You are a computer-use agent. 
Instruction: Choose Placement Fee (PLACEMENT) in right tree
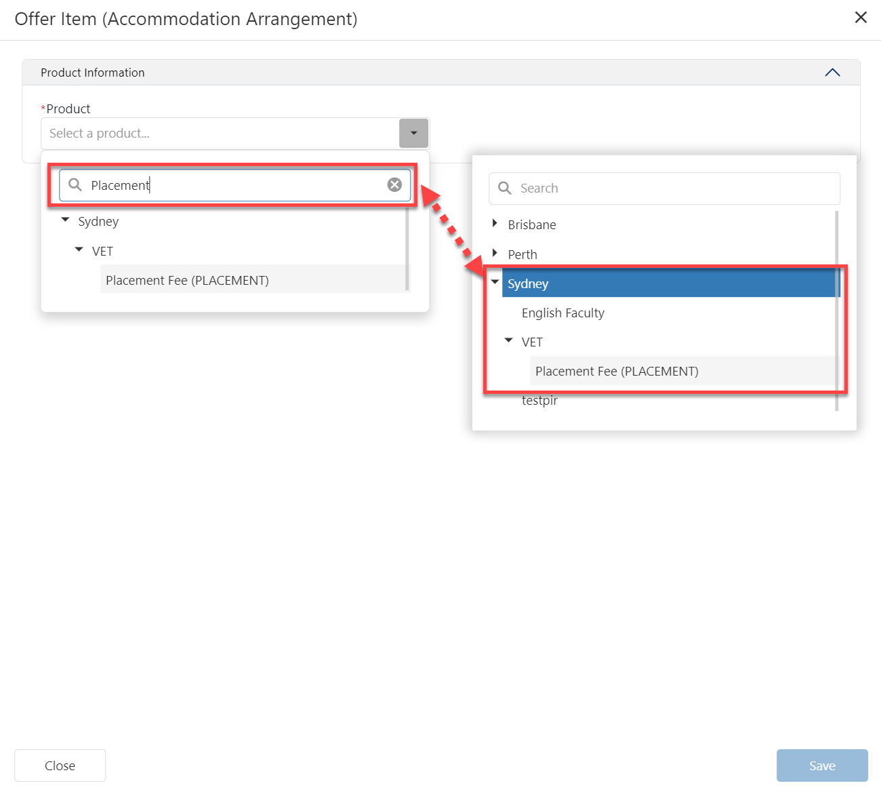point(683,371)
